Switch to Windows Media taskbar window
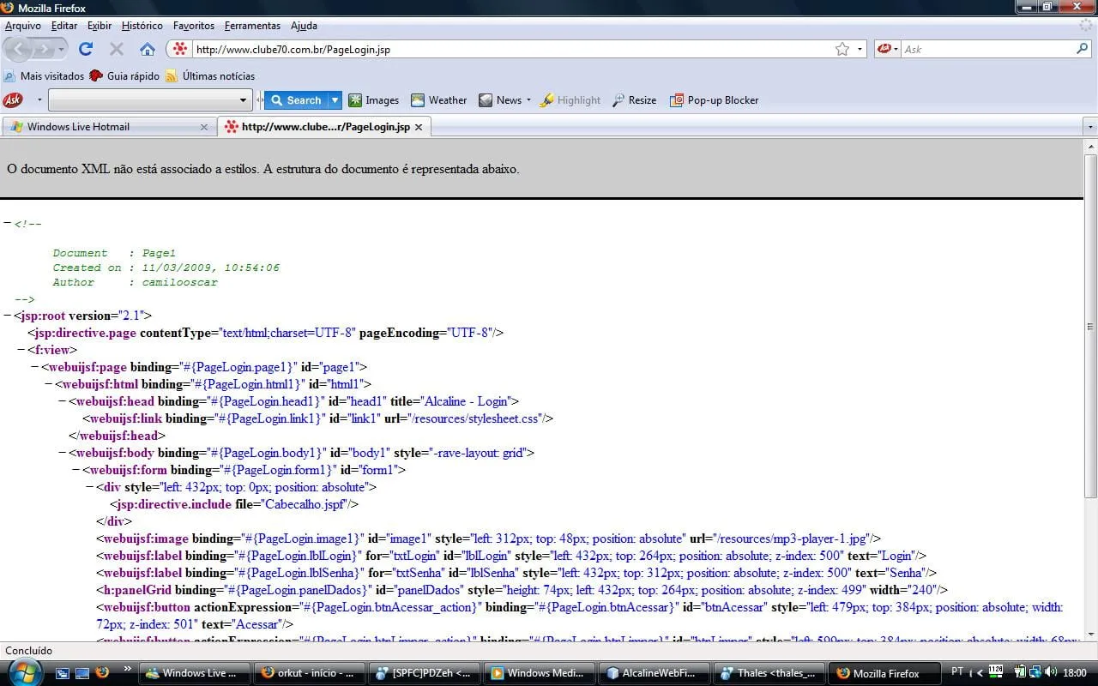This screenshot has width=1098, height=686. coord(540,673)
